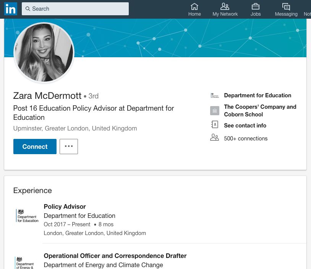The image size is (311, 269).
Task: Click the contact info address book icon
Action: coord(215,124)
